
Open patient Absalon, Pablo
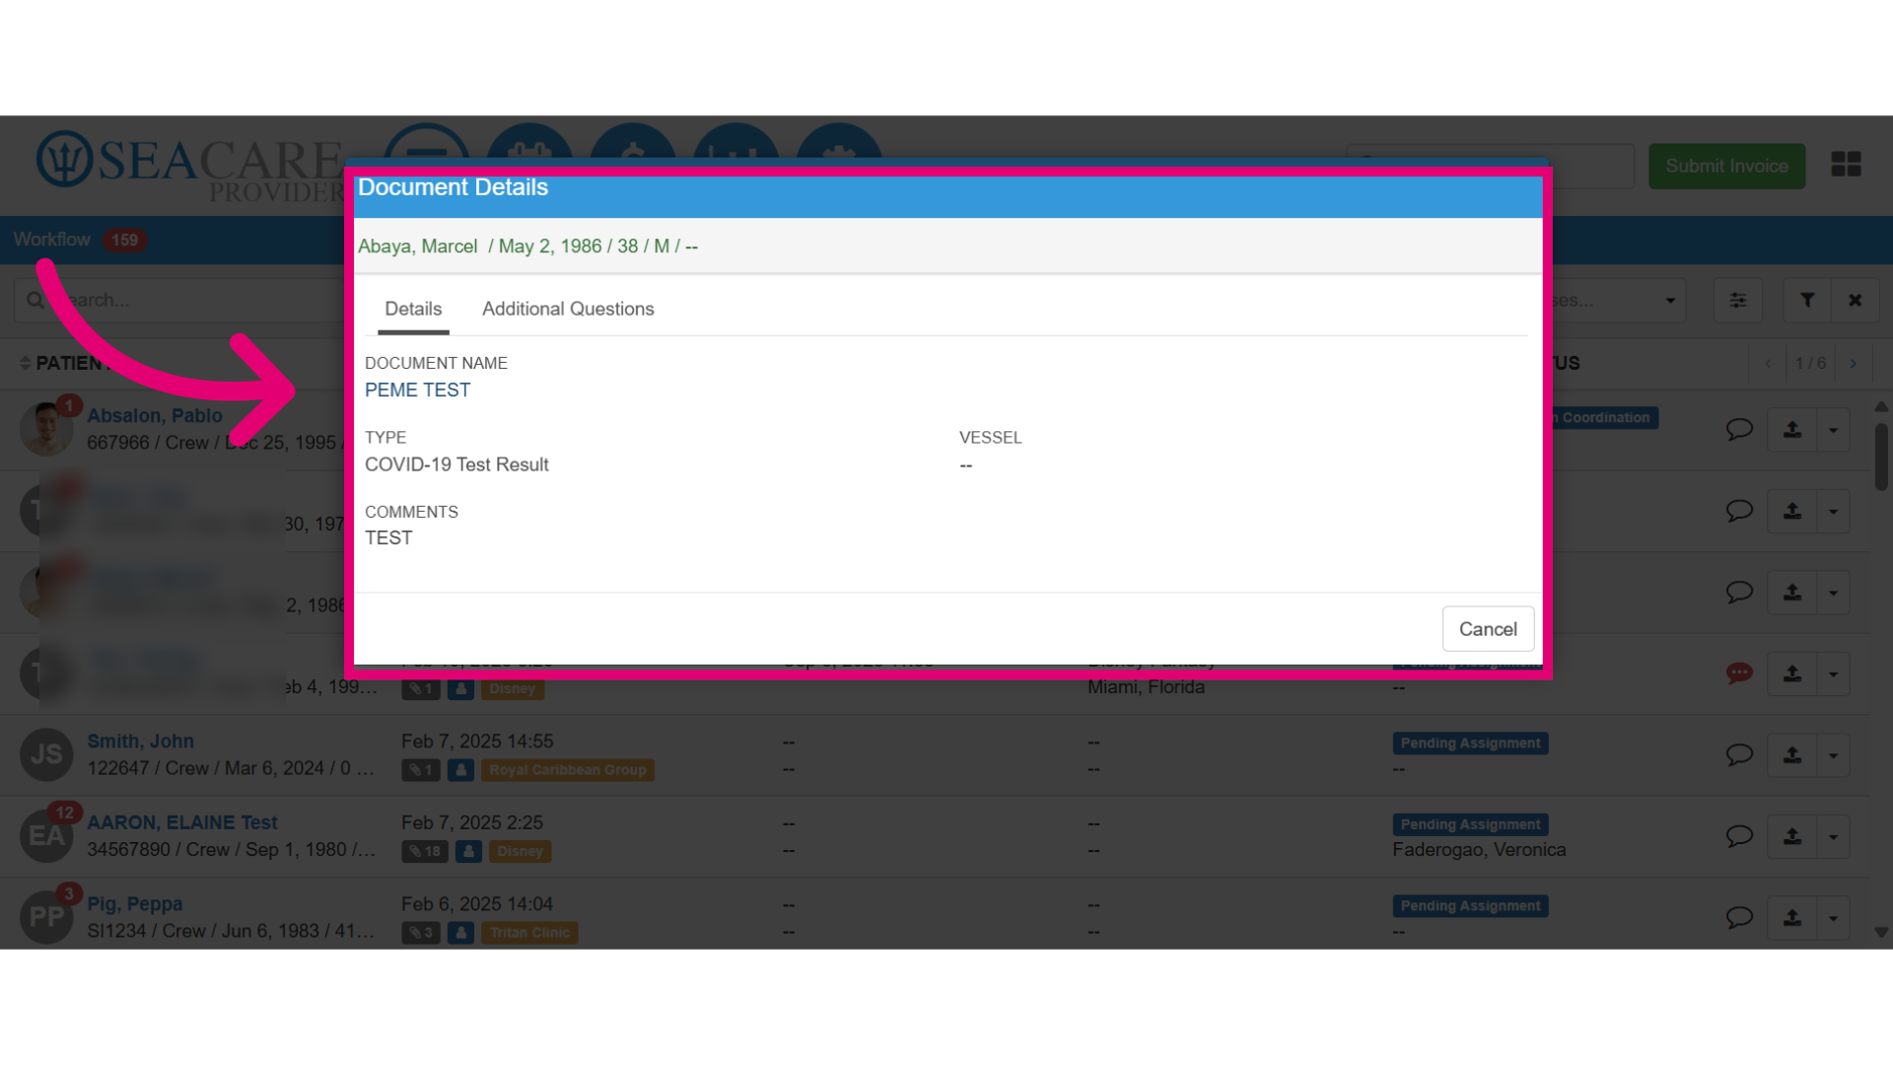155,416
